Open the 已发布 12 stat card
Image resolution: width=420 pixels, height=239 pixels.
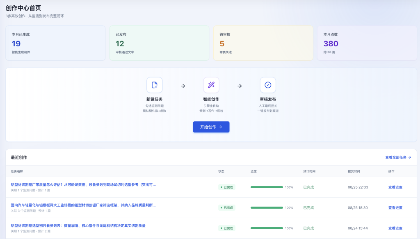(x=160, y=43)
